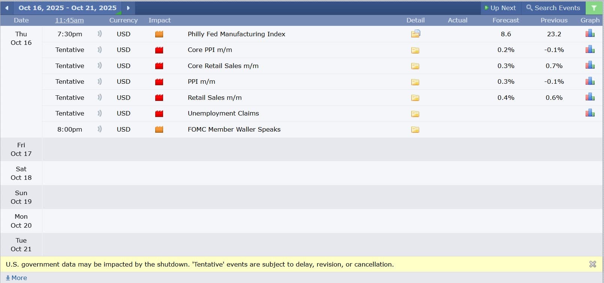Image resolution: width=604 pixels, height=283 pixels.
Task: Click the 11:45am time setting link
Action: 69,20
